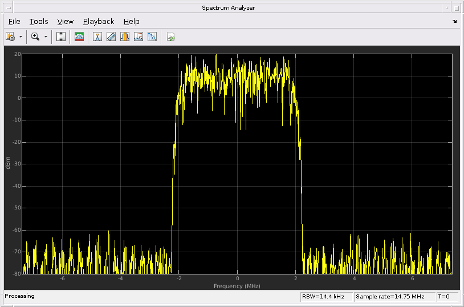Click the T=0 status field
This screenshot has width=464, height=307.
click(447, 297)
